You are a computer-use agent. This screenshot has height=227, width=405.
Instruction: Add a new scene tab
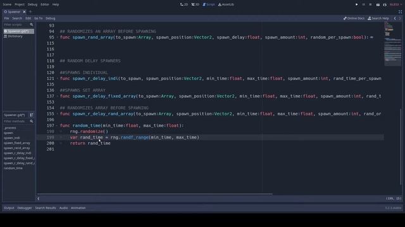click(x=30, y=11)
